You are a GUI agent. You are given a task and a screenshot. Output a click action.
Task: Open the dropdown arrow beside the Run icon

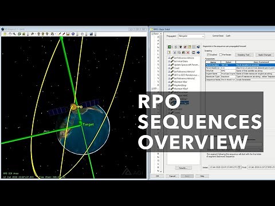(172, 47)
